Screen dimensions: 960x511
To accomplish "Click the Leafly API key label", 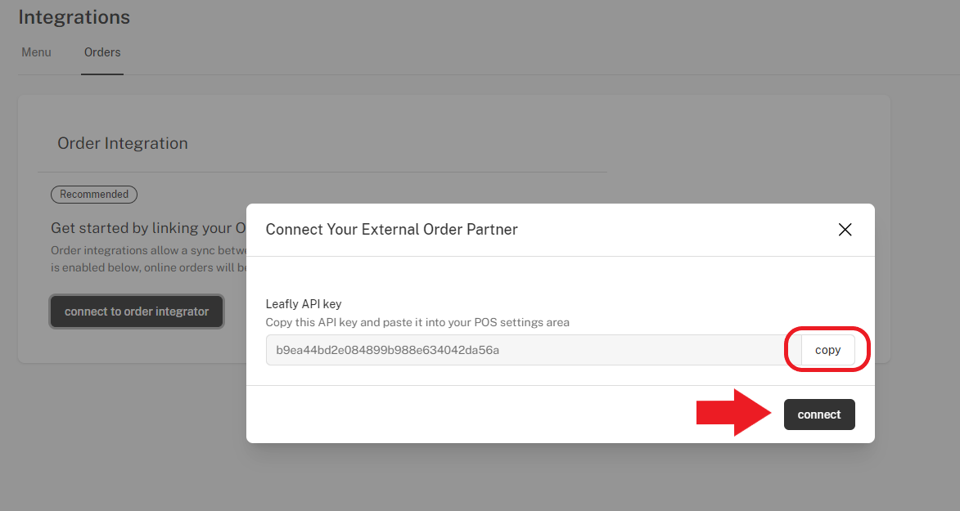I will pyautogui.click(x=304, y=304).
